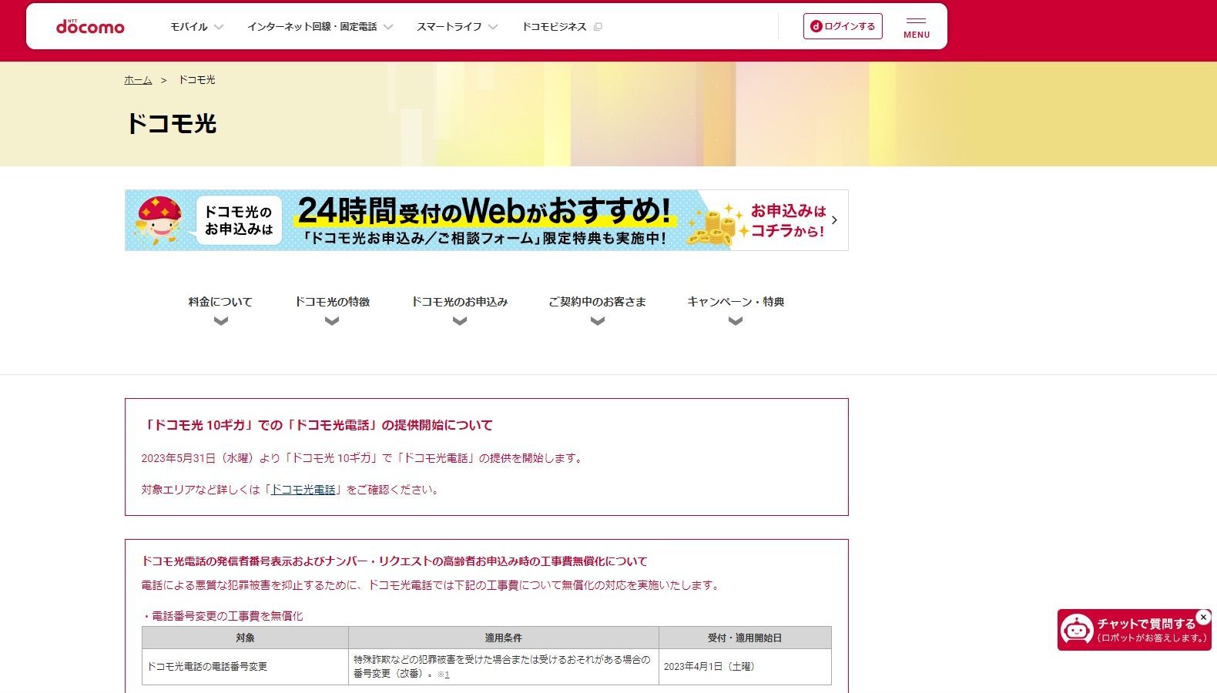
Task: Open the キャンペーン・特典 section
Action: click(x=735, y=310)
